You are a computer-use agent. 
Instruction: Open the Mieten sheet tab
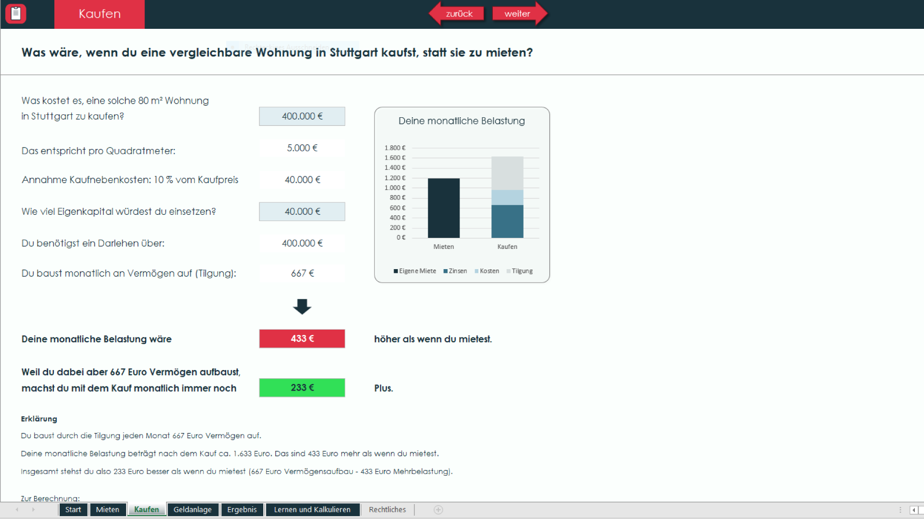[107, 510]
